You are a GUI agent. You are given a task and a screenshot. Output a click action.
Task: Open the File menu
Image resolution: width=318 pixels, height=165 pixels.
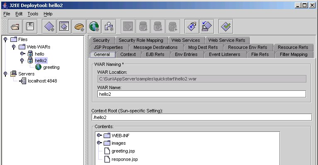tap(7, 14)
